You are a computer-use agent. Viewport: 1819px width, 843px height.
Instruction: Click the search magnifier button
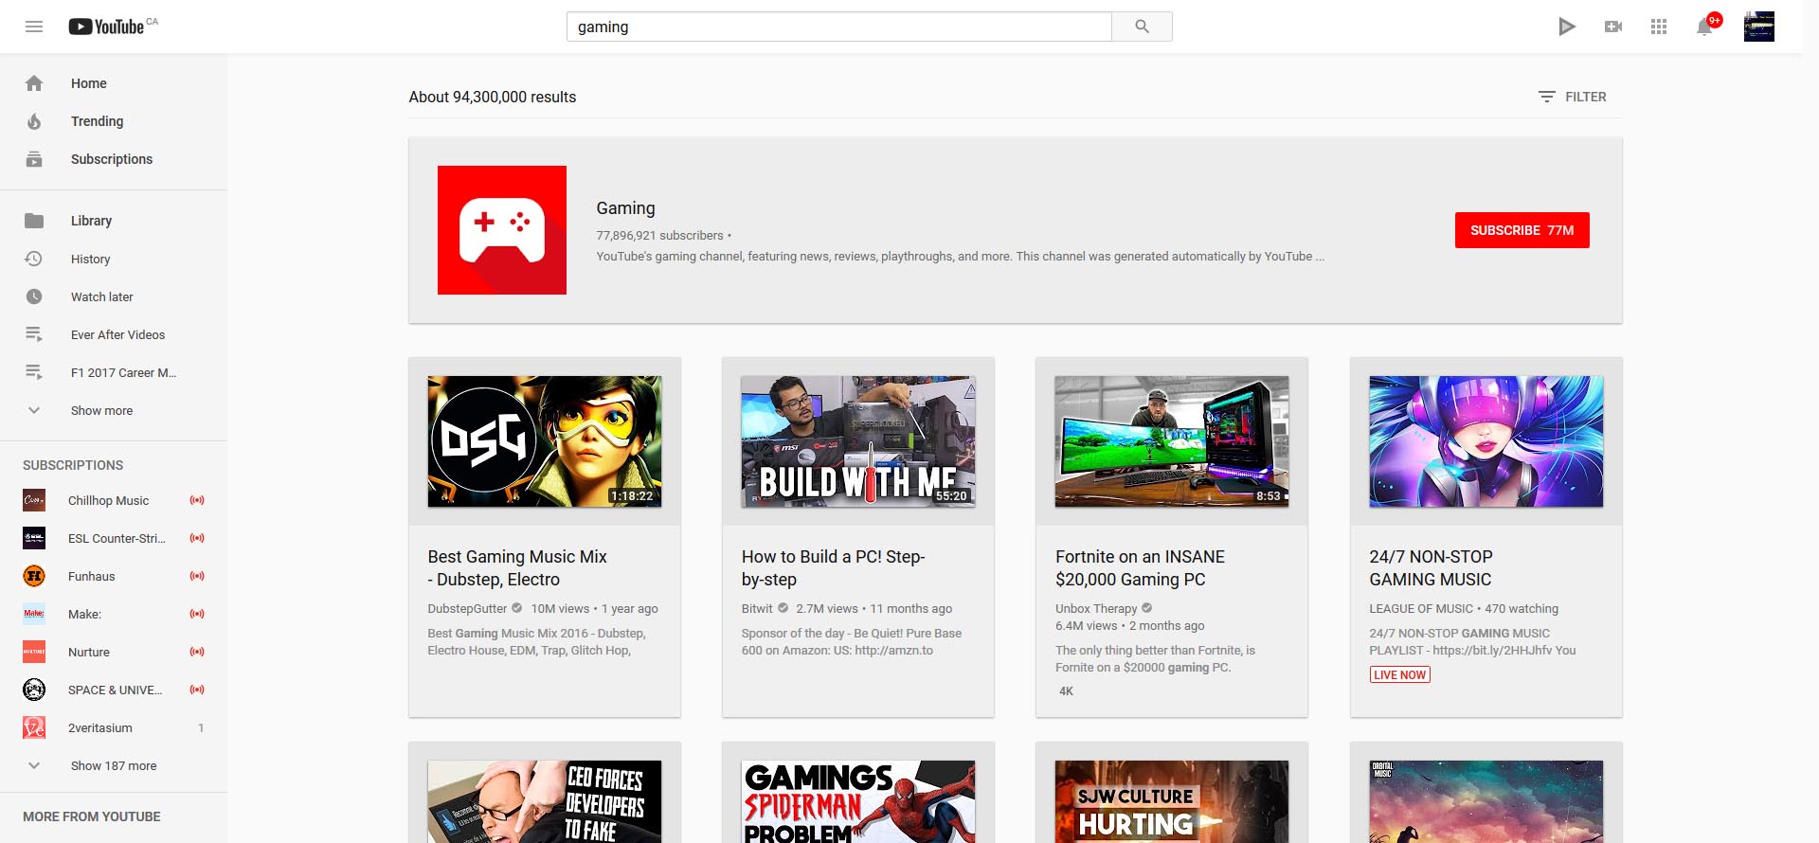point(1142,27)
